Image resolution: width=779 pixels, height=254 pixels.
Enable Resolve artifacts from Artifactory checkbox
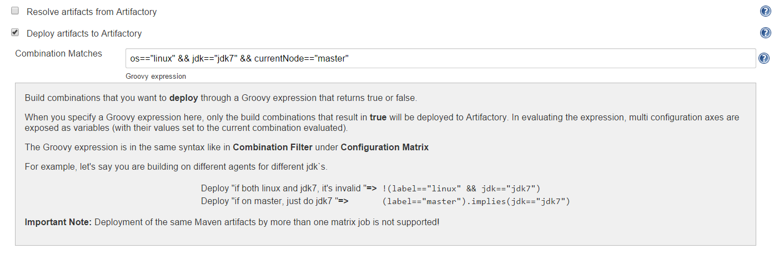point(15,11)
